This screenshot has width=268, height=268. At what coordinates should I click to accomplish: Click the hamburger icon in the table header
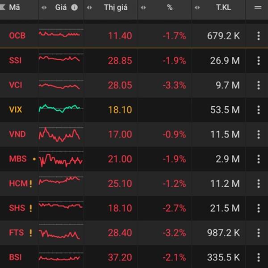pos(258,8)
